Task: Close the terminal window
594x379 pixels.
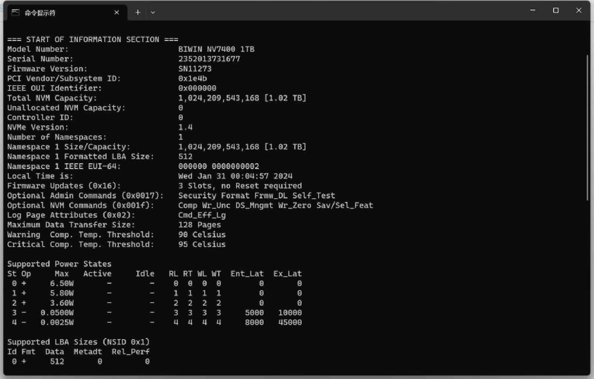Action: [x=579, y=10]
